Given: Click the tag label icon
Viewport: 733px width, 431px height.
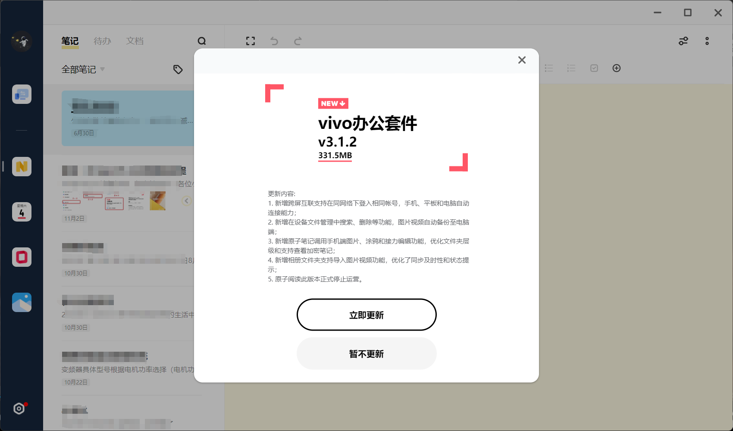Looking at the screenshot, I should 178,69.
